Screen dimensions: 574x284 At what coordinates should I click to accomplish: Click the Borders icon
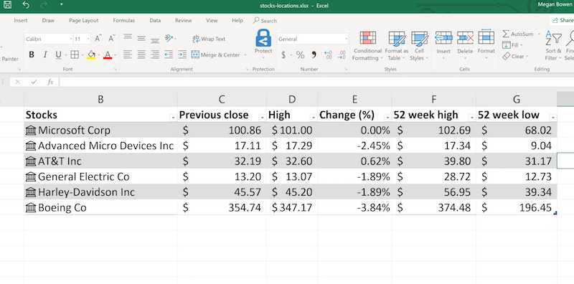click(75, 55)
